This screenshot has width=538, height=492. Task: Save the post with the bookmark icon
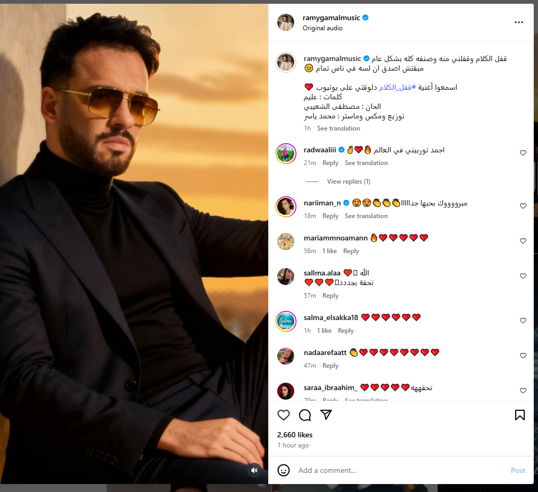pyautogui.click(x=520, y=415)
